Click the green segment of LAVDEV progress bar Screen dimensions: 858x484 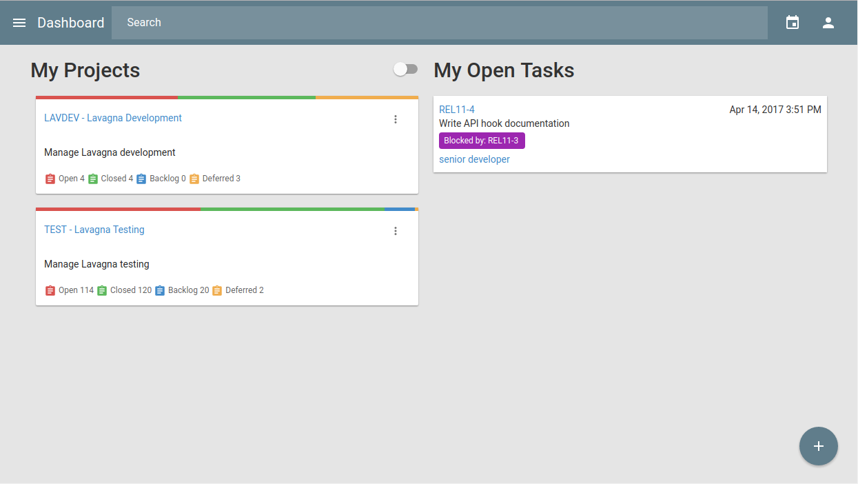click(x=246, y=97)
